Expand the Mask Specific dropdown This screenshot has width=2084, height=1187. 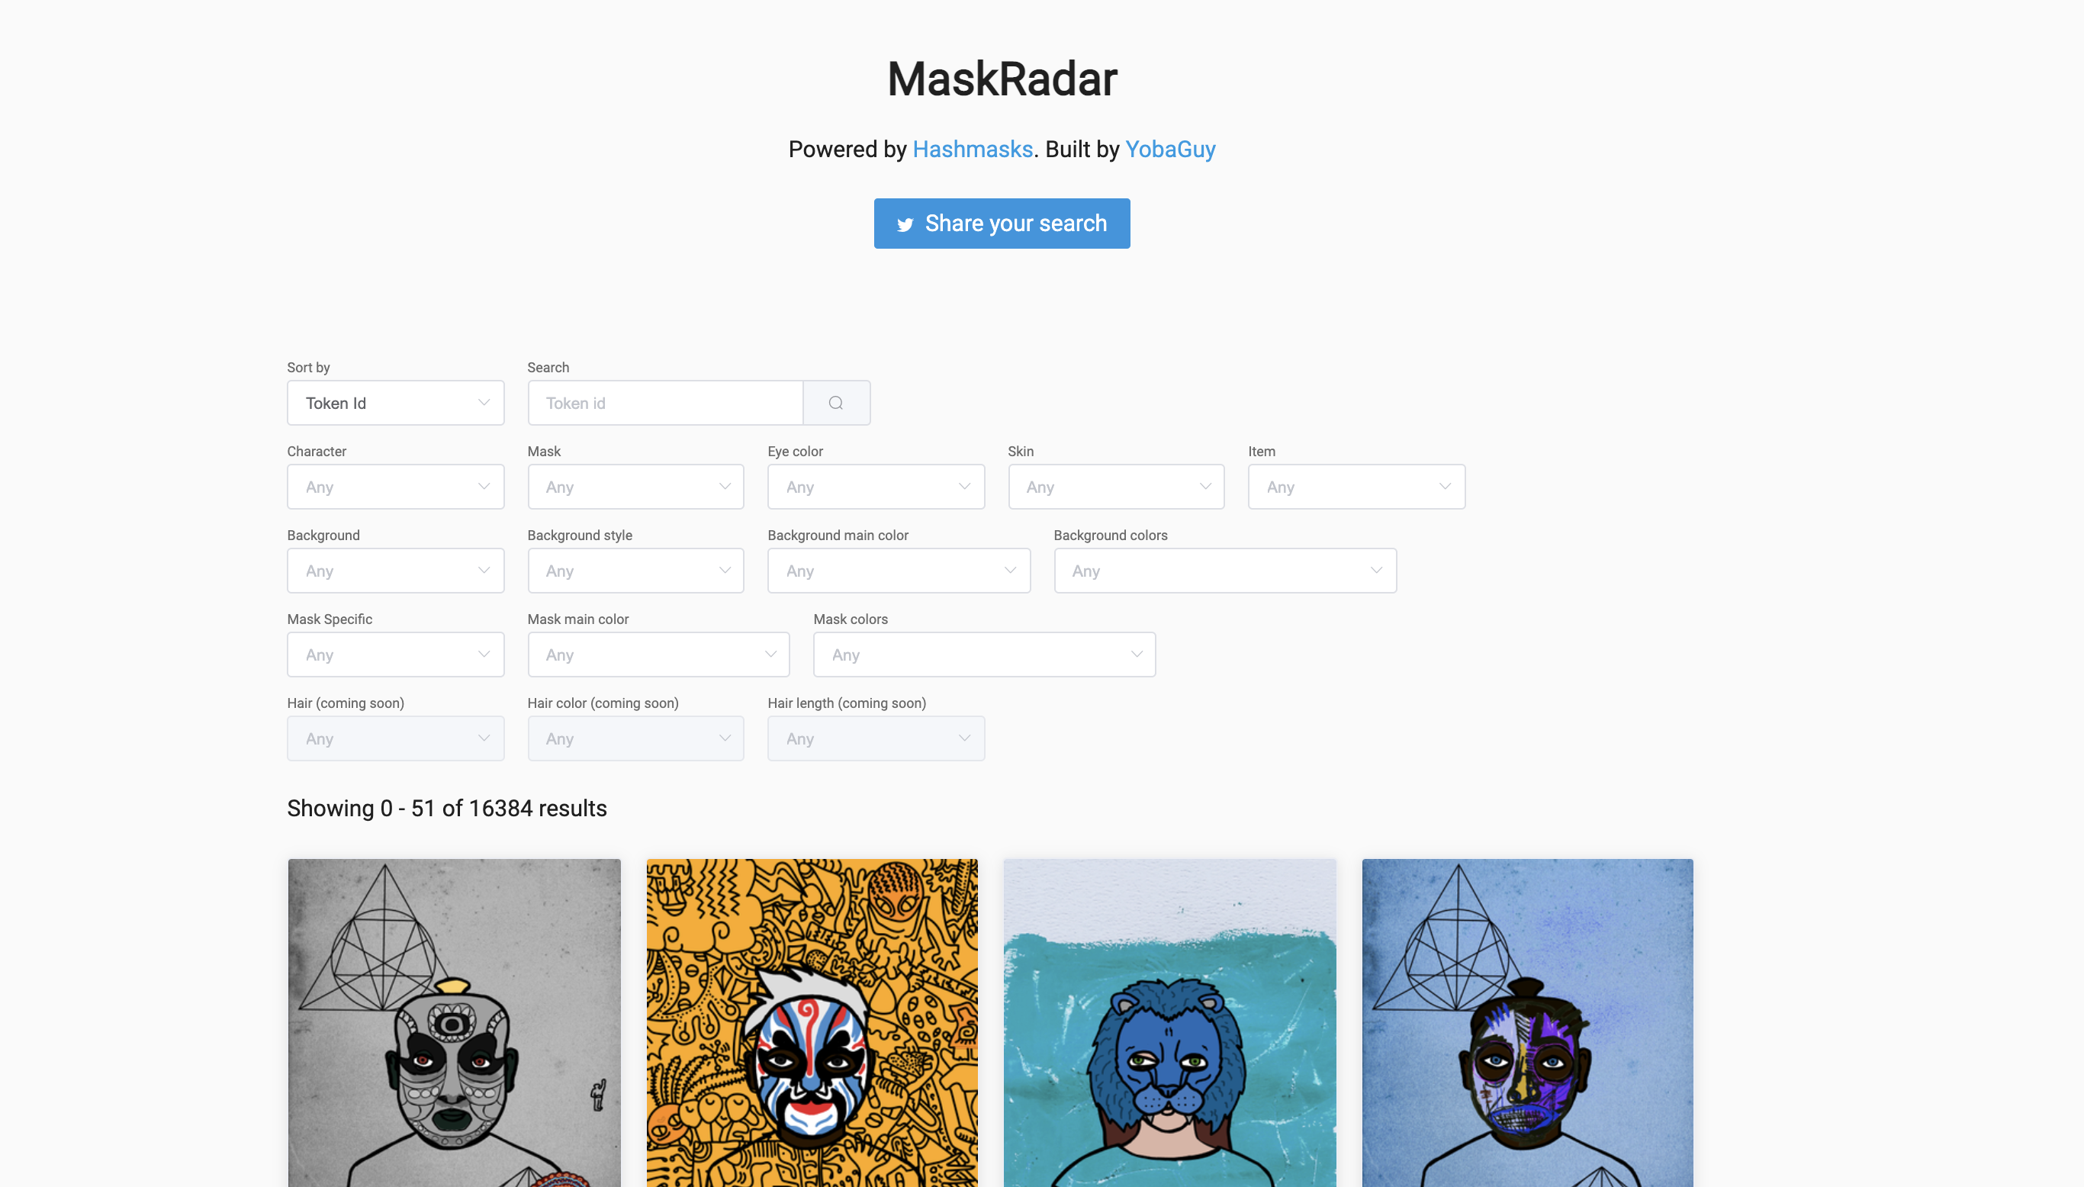pos(395,655)
